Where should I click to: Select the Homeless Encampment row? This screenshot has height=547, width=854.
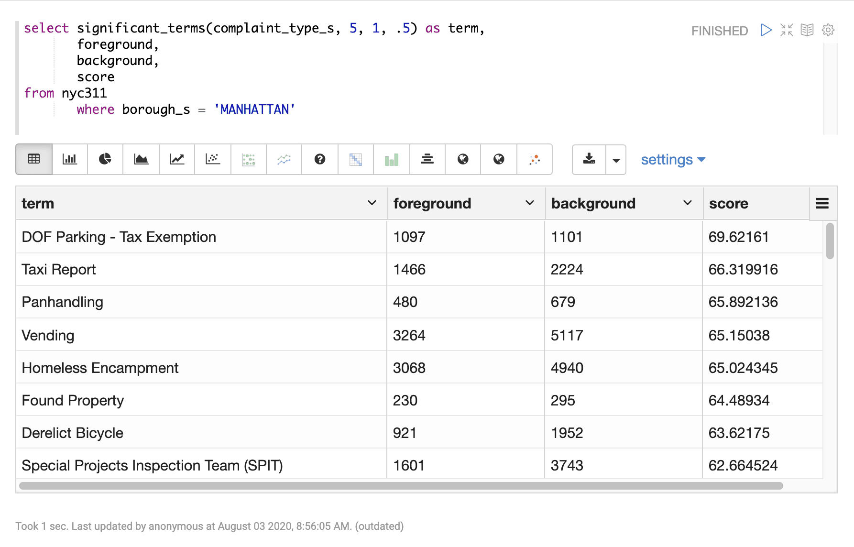(201, 368)
